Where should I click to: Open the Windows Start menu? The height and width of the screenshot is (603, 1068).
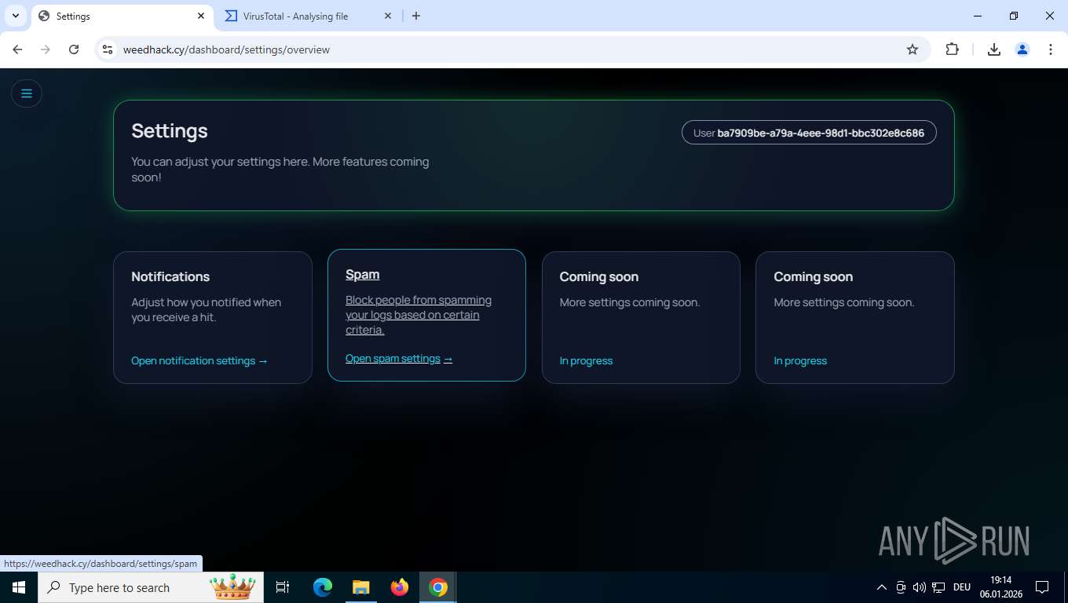tap(19, 587)
